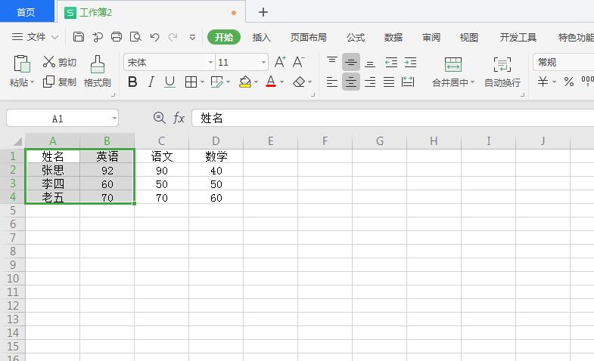Switch to the 插入 ribbon tab
This screenshot has height=361, width=594.
[261, 37]
